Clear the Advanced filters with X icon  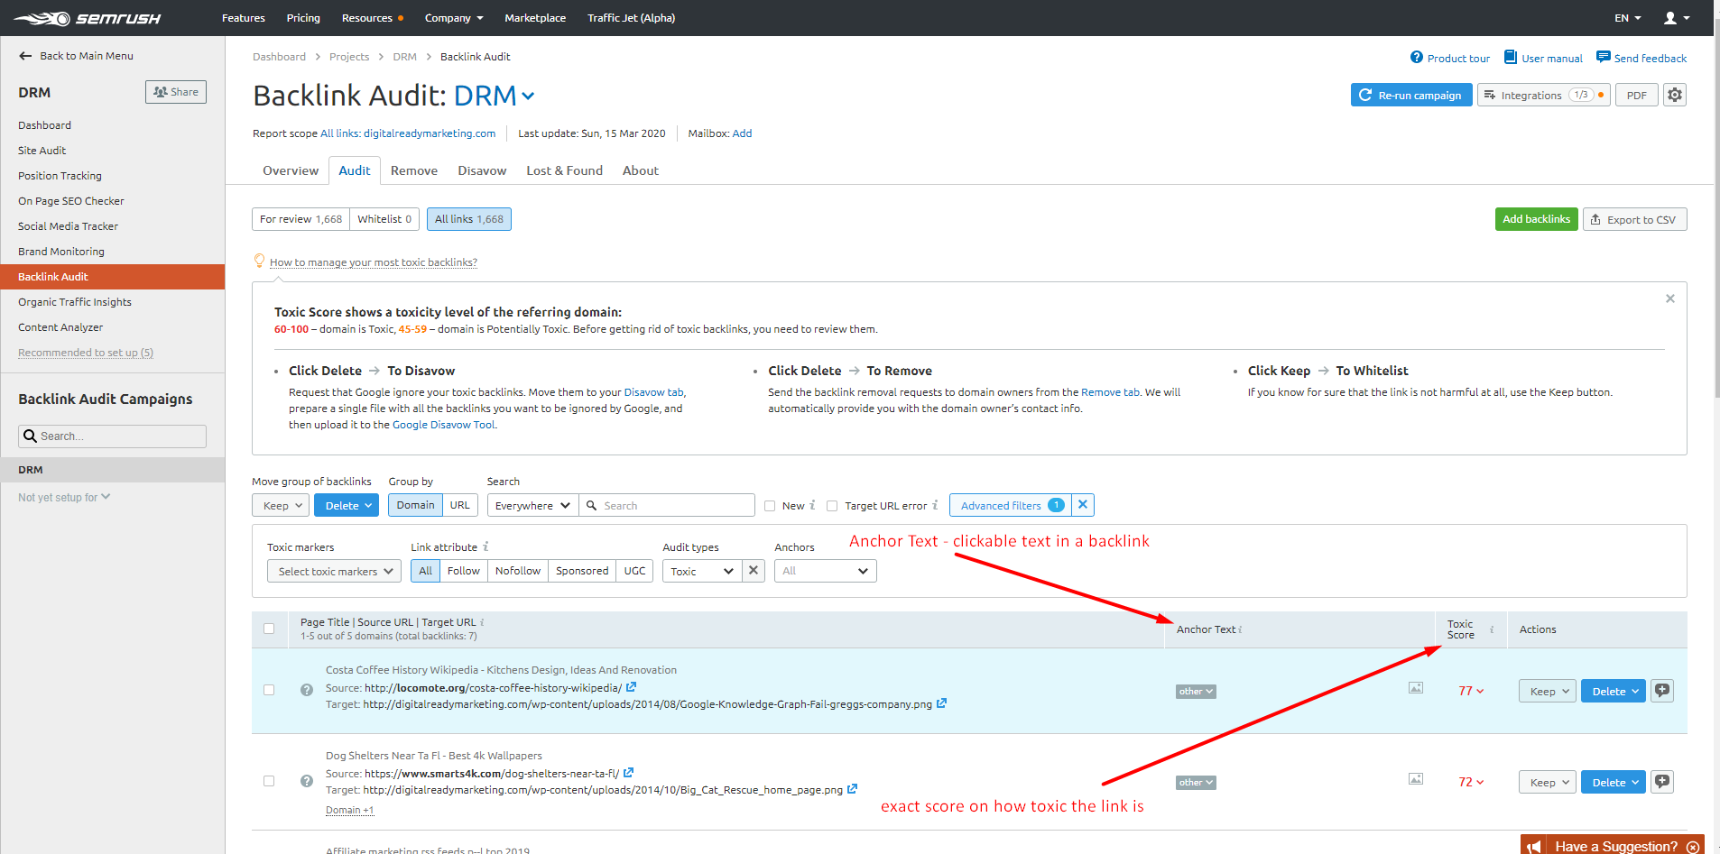1083,505
